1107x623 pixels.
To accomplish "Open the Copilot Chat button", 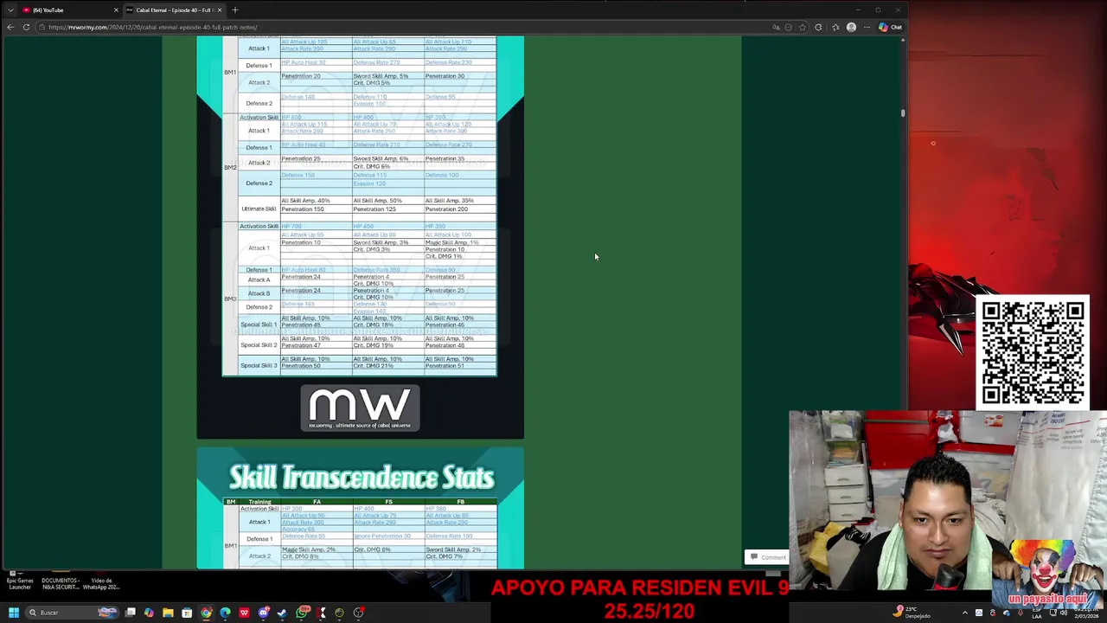I will tap(890, 27).
